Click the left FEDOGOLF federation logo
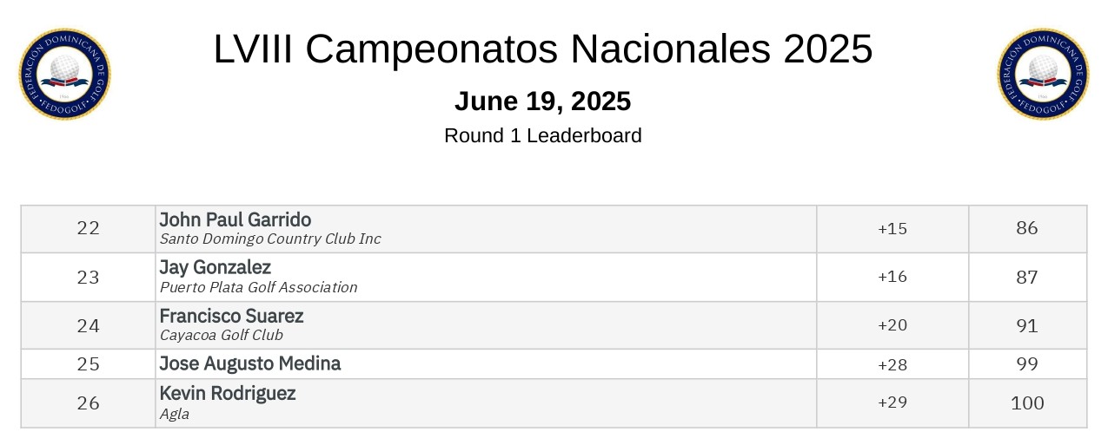Image resolution: width=1108 pixels, height=445 pixels. click(x=65, y=74)
